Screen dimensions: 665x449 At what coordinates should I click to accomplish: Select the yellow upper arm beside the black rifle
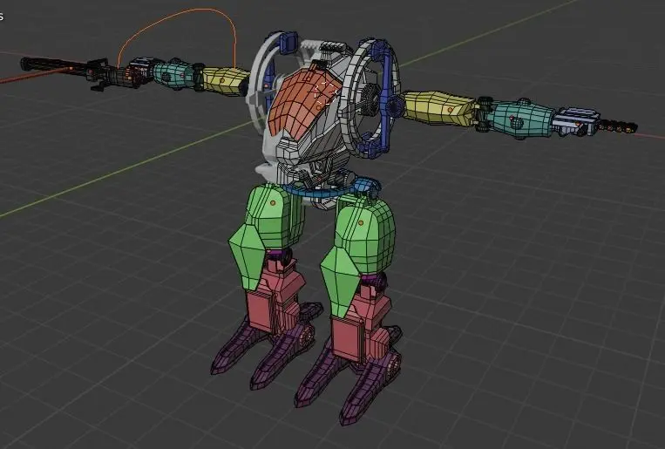point(224,80)
